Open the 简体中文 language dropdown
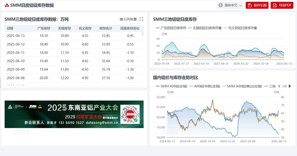Screen dimensions: 297x156 click(x=230, y=5)
